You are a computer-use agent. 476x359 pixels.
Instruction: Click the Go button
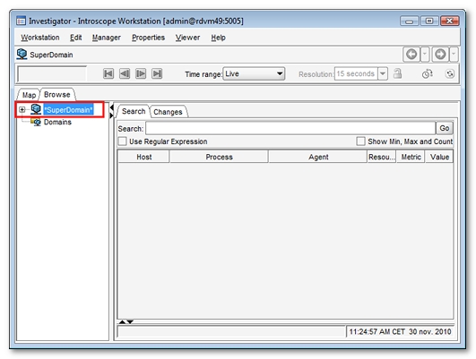445,128
